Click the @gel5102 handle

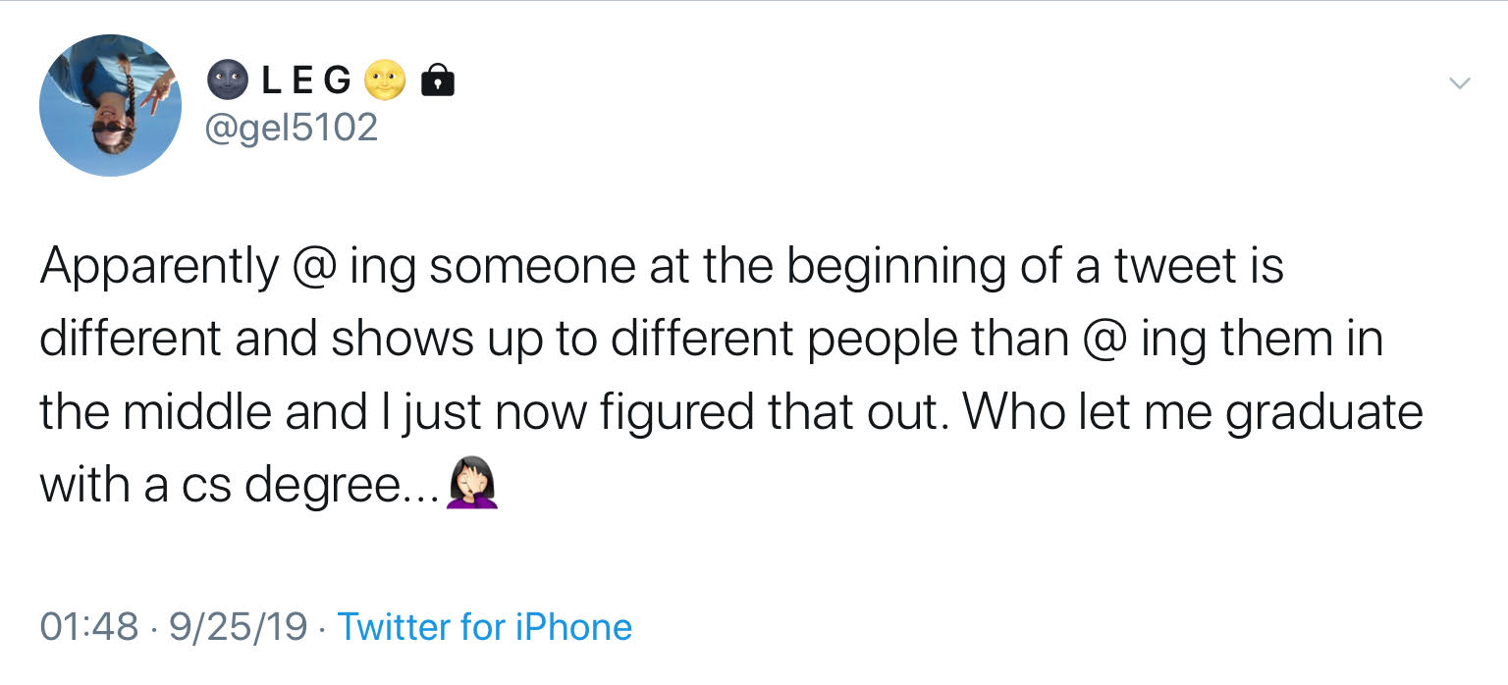(x=293, y=128)
